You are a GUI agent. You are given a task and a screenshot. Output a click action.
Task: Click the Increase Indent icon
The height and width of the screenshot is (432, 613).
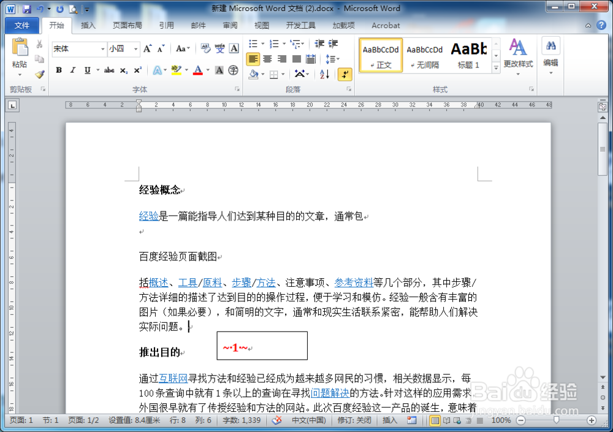tap(333, 44)
